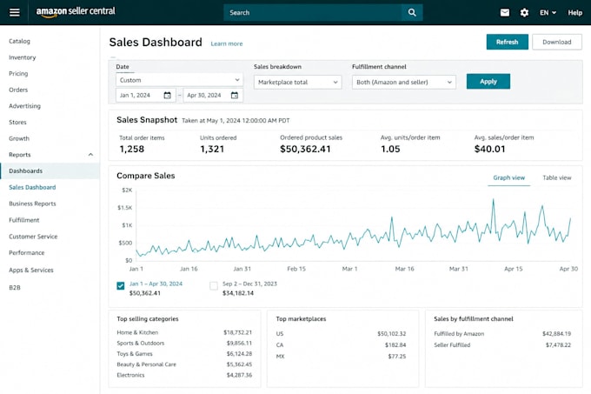Click the Ordered product sales value $50,362.41
Viewport: 591px width, 394px height.
[305, 149]
